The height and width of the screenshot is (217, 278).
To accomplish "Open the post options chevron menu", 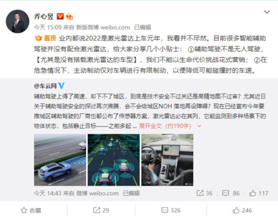I will tap(267, 12).
